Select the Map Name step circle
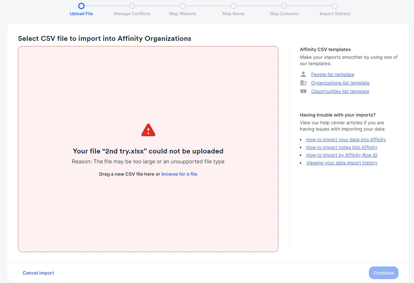Viewport: 414px width, 283px height. coord(233,6)
